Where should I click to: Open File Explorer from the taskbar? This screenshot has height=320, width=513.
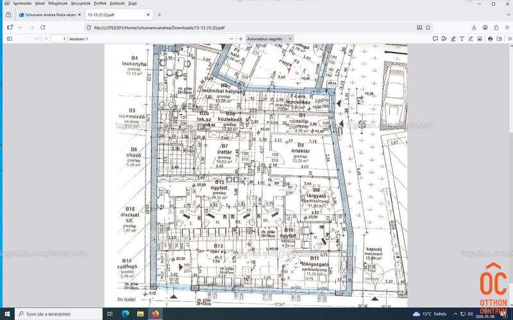(140, 314)
